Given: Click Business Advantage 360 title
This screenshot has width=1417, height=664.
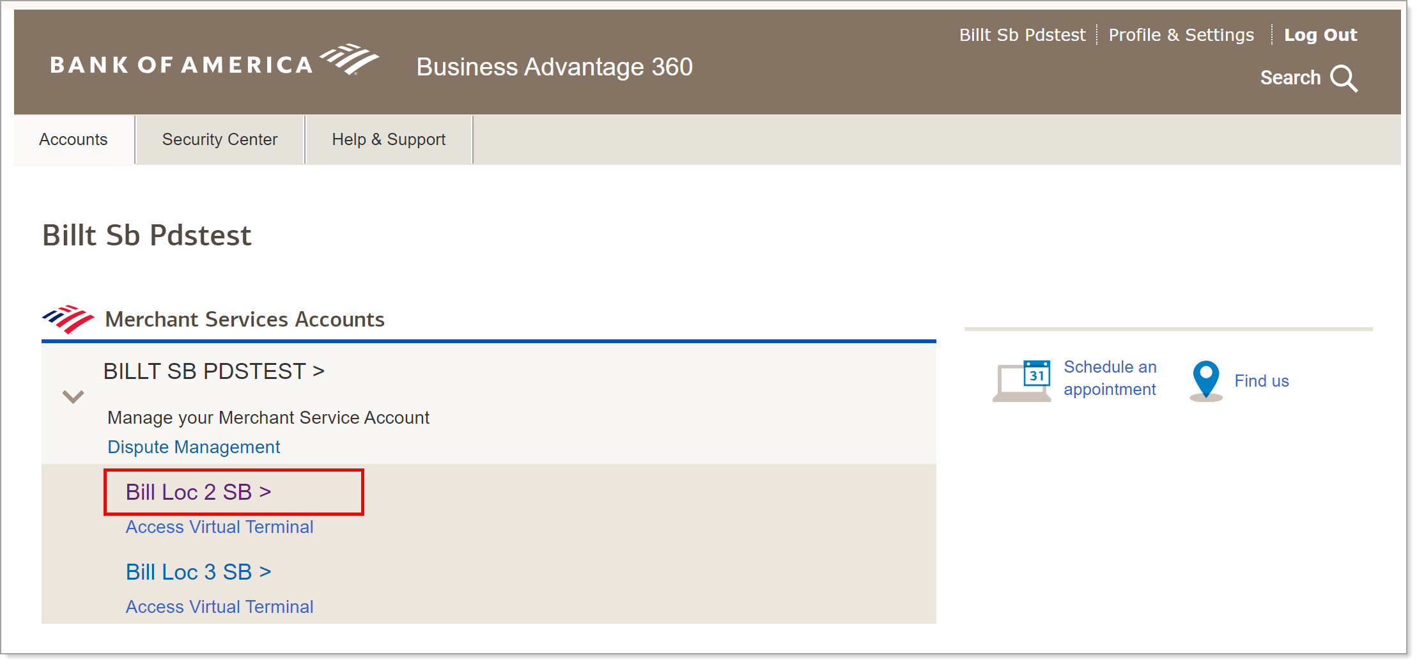Looking at the screenshot, I should (x=555, y=67).
